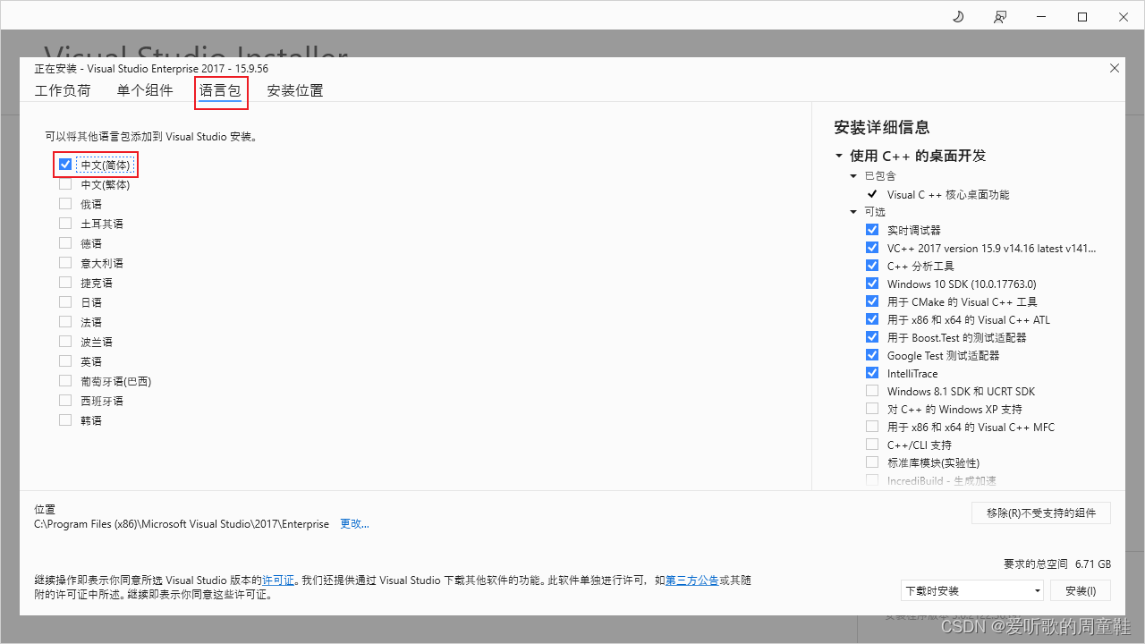Click the 安装(I) button
The height and width of the screenshot is (644, 1145).
point(1081,589)
